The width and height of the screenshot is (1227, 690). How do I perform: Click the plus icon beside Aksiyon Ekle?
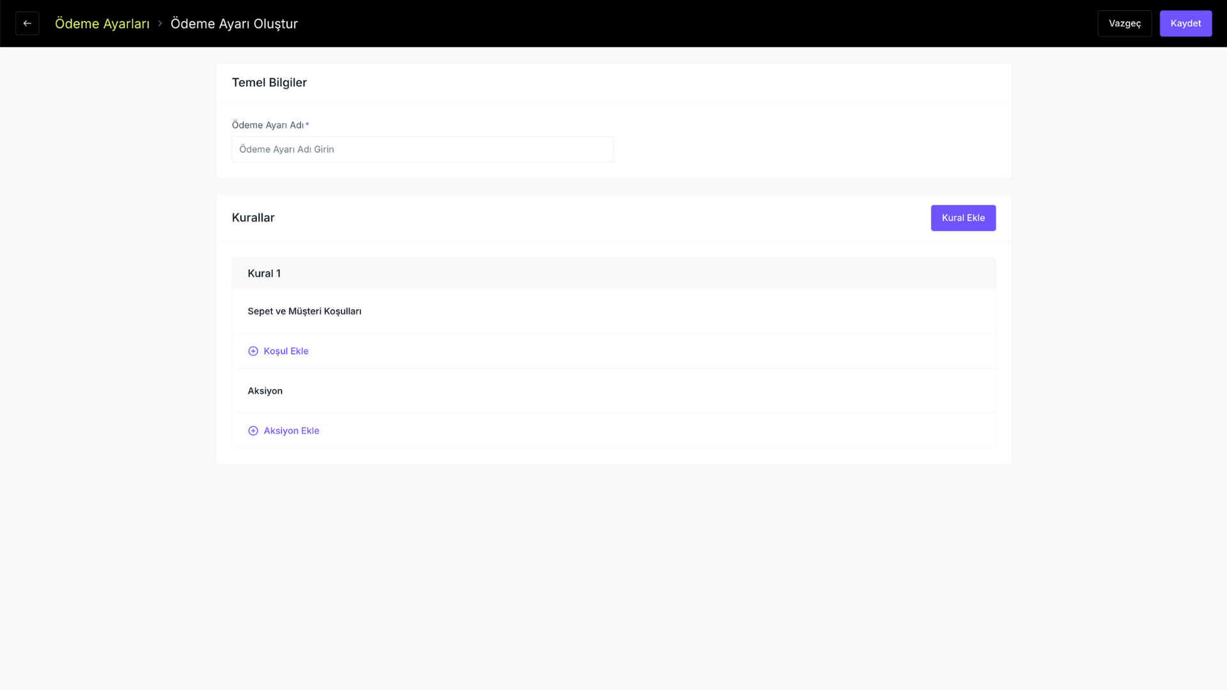(253, 431)
